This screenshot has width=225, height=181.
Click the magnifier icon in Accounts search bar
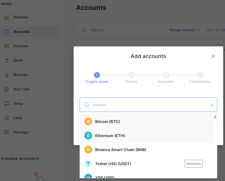[84, 30]
